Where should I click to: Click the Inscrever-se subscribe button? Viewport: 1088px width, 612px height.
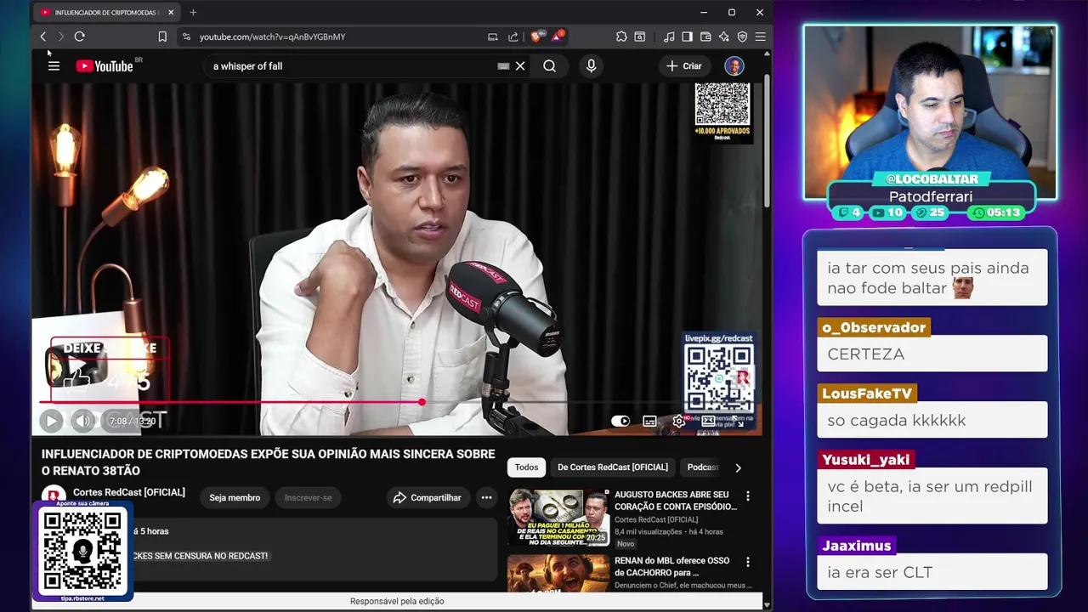(308, 498)
